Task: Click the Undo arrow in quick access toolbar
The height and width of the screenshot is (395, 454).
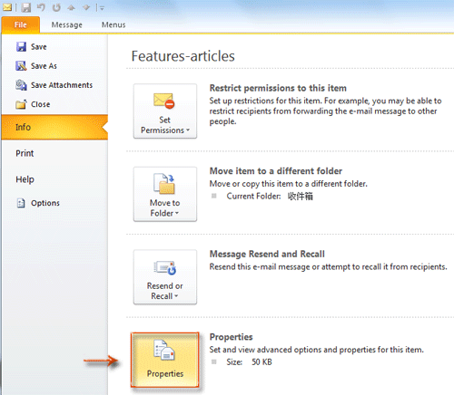Action: (42, 7)
